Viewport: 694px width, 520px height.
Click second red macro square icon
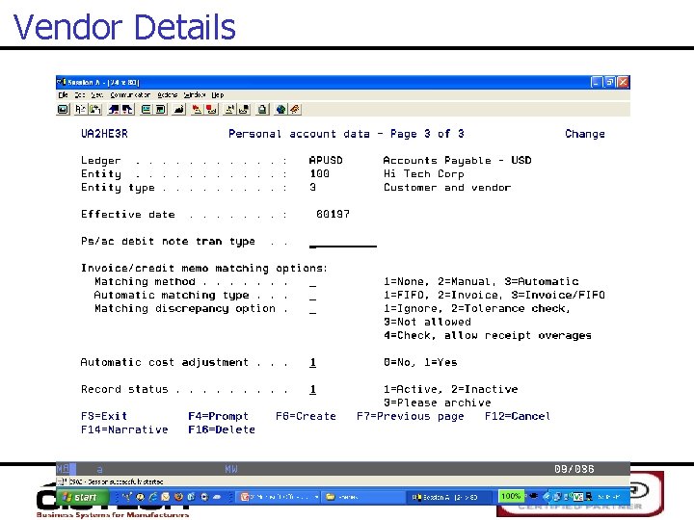click(211, 109)
